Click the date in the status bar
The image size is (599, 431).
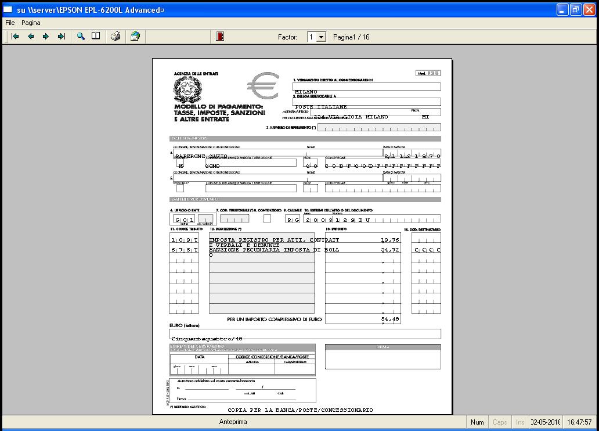point(546,422)
